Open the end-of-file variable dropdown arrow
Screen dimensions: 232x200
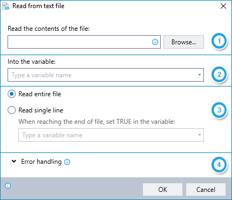(x=200, y=135)
